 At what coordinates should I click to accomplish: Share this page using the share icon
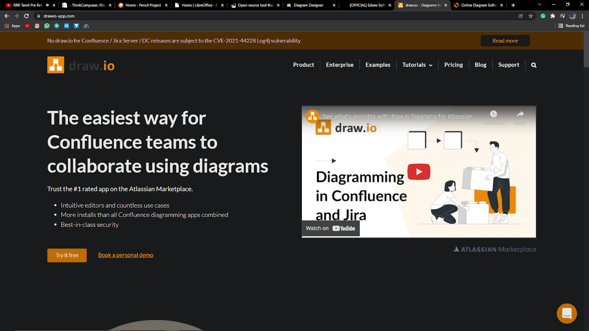(x=521, y=16)
